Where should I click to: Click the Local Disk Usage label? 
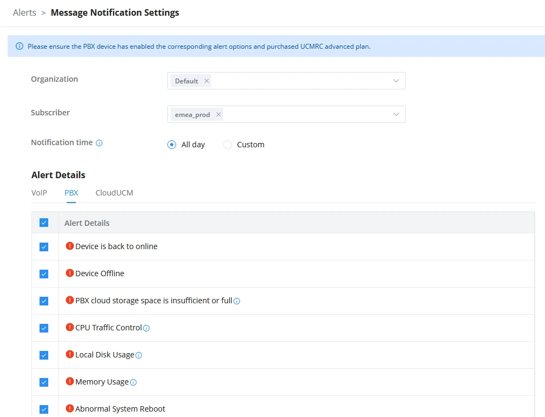point(105,355)
